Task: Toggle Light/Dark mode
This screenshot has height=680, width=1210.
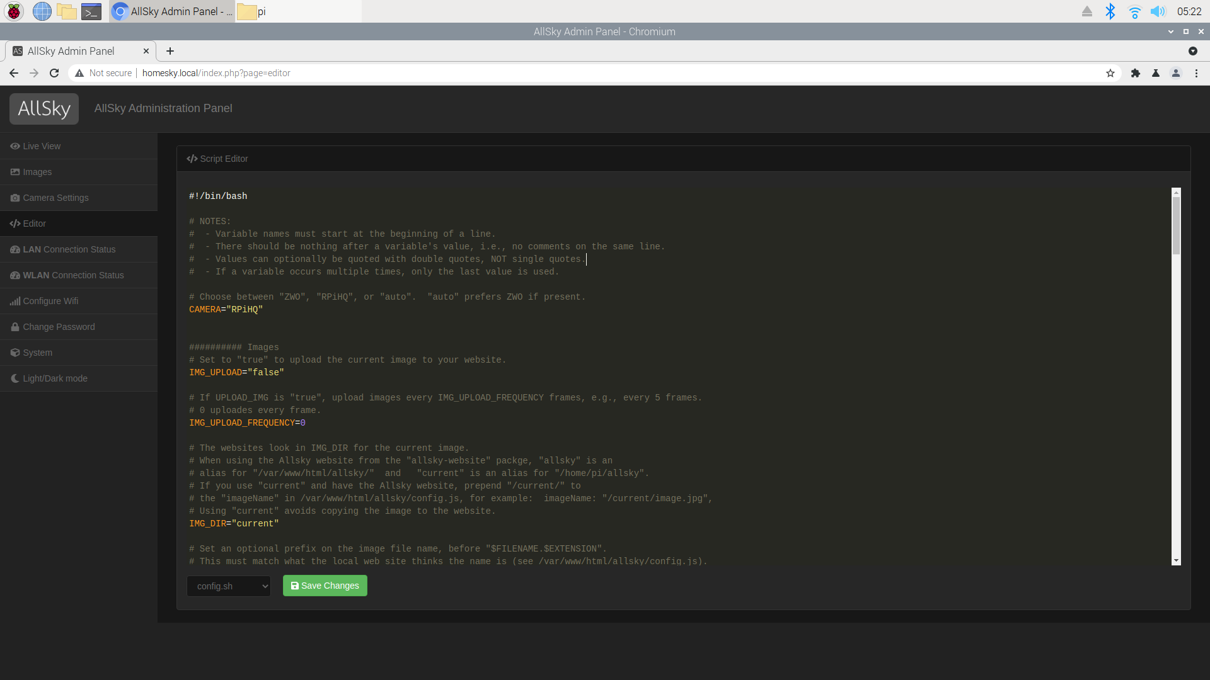Action: [79, 378]
